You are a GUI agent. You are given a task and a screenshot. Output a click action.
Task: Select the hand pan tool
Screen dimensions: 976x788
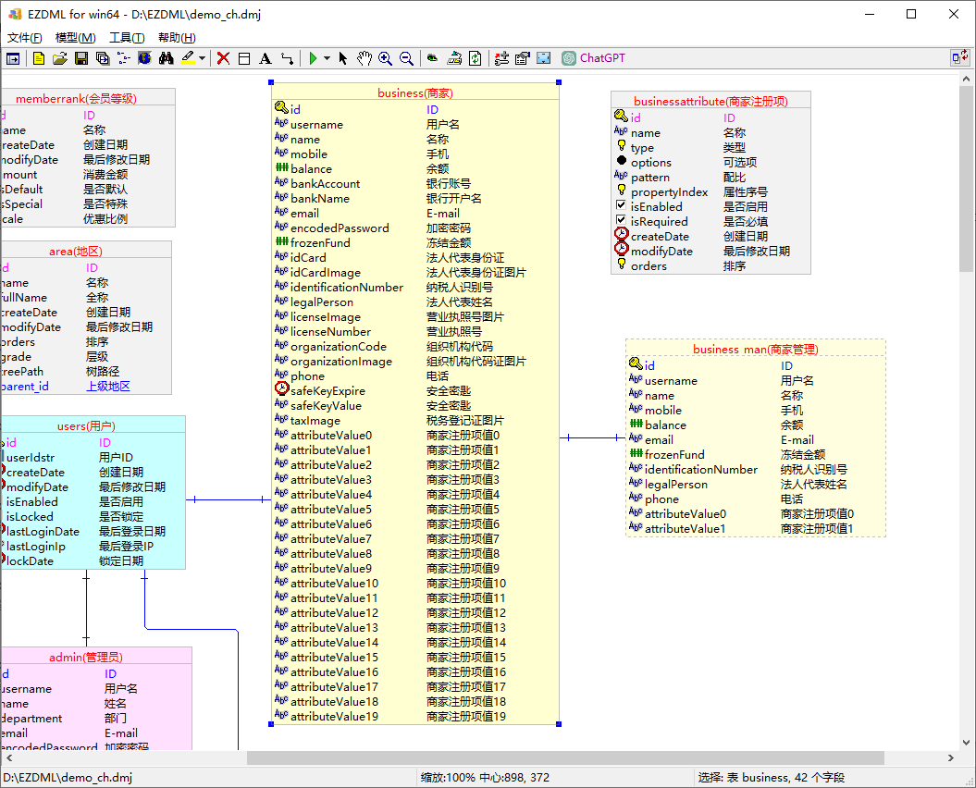(364, 58)
